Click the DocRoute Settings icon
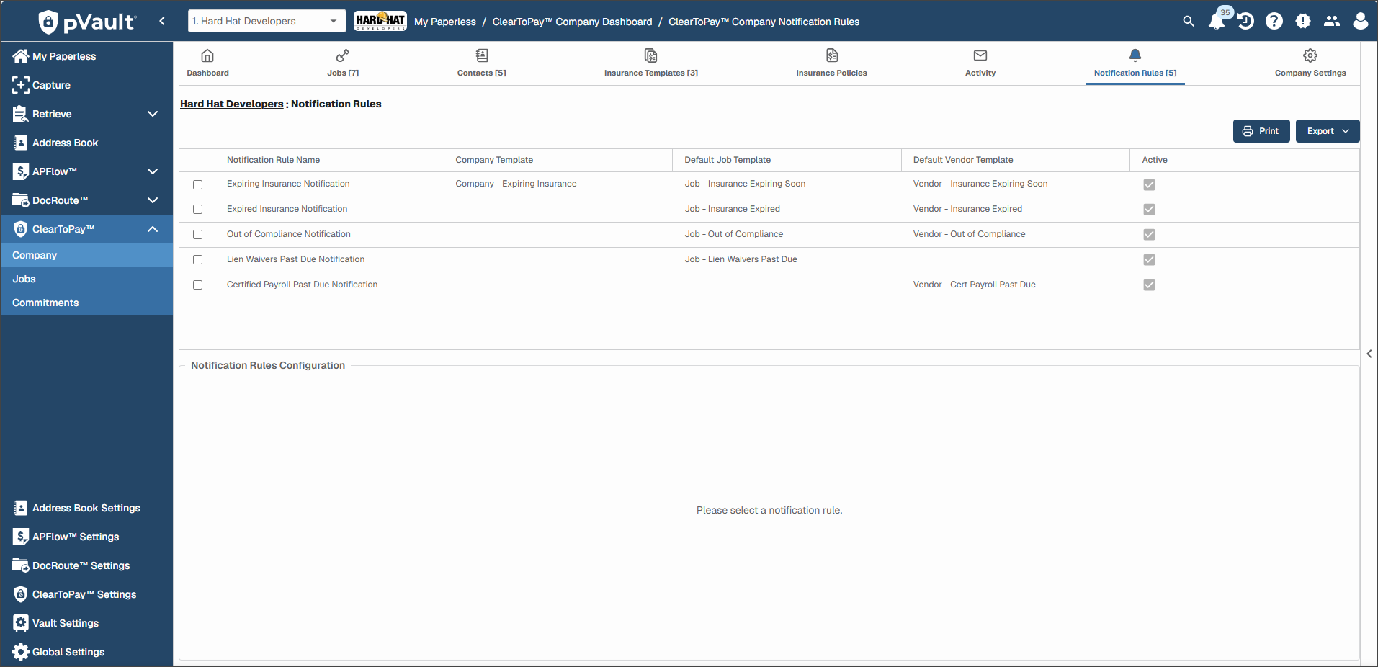The width and height of the screenshot is (1378, 667). coord(21,565)
